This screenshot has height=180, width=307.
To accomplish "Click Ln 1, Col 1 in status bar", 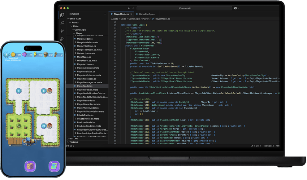I will (256, 146).
